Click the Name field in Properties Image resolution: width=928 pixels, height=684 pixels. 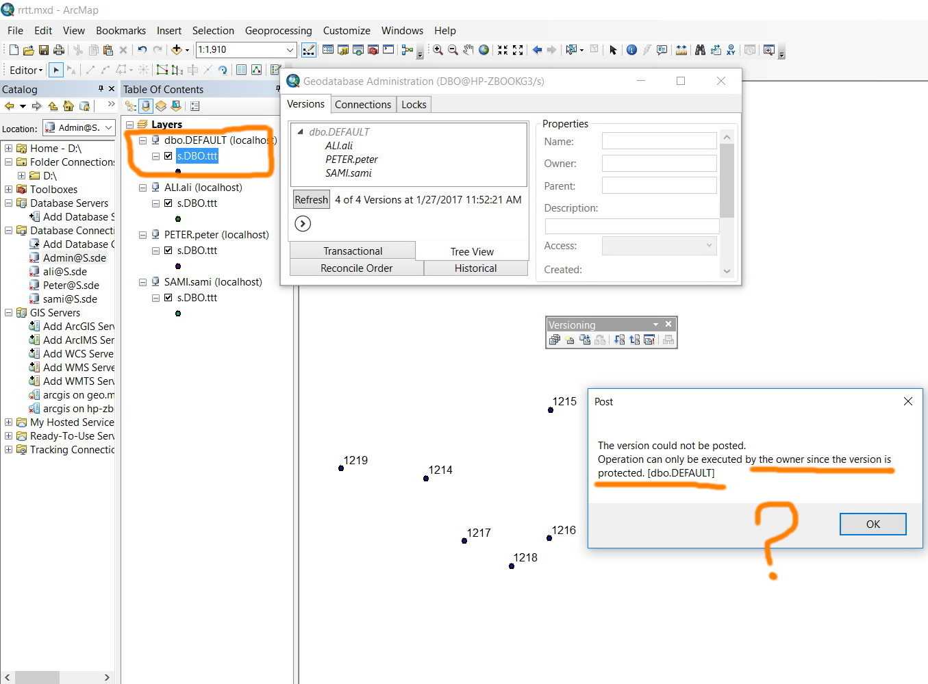pyautogui.click(x=659, y=141)
